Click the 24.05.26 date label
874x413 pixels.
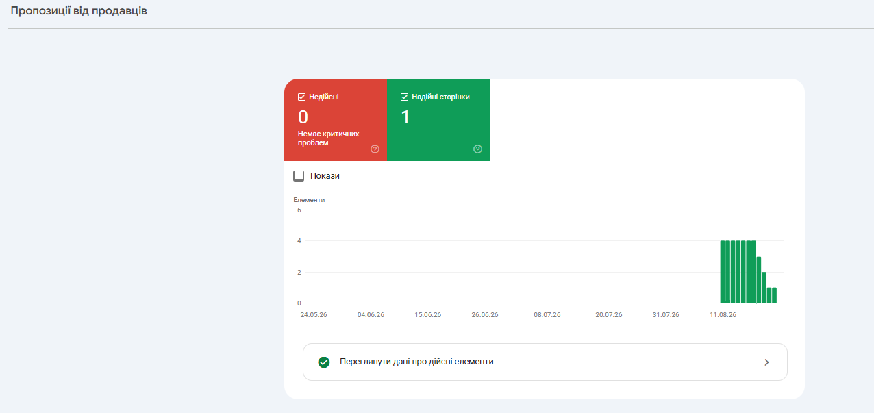click(x=314, y=315)
